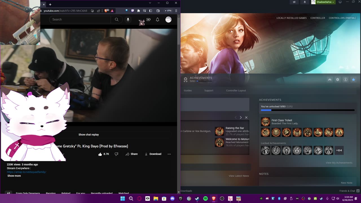
Task: Open the amap.to/oddsquadfamily link
Action: click(27, 172)
